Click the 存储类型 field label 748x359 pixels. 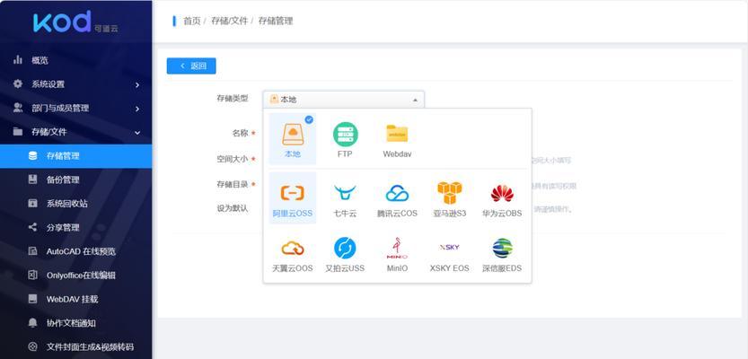(x=233, y=98)
